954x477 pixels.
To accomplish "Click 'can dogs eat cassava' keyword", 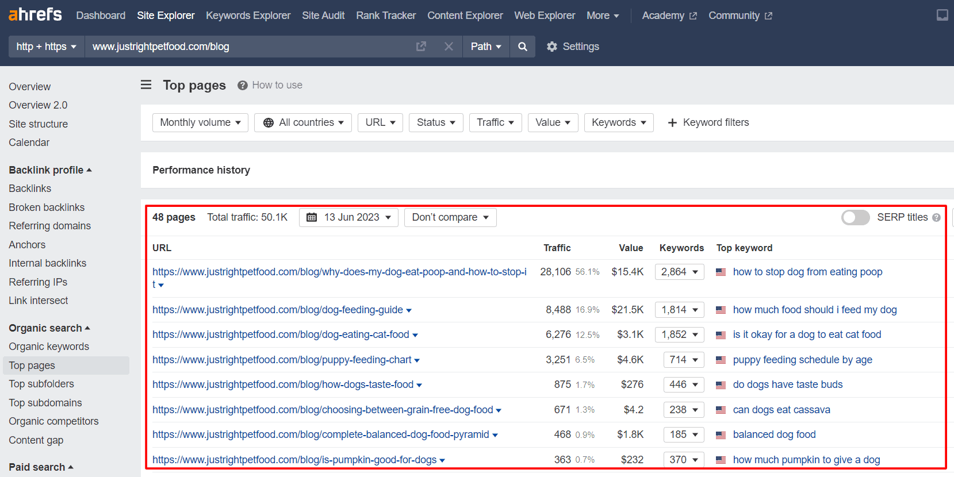I will (x=781, y=410).
